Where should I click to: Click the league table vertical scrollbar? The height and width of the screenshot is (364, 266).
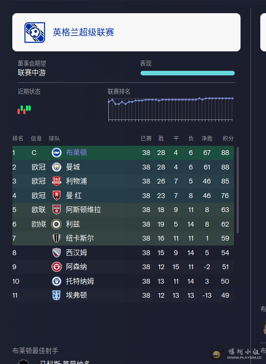(x=237, y=190)
